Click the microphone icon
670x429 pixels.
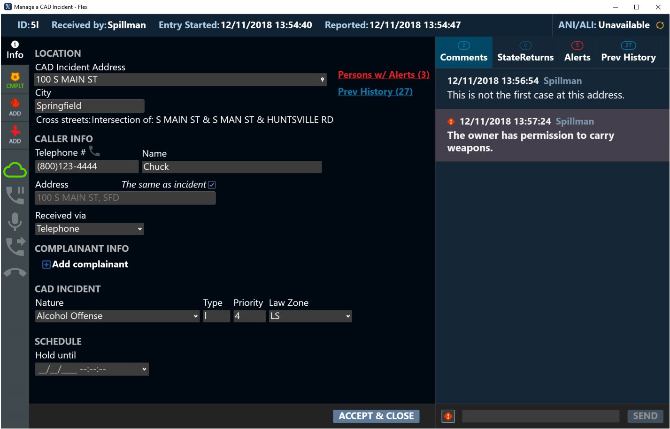[x=15, y=221]
